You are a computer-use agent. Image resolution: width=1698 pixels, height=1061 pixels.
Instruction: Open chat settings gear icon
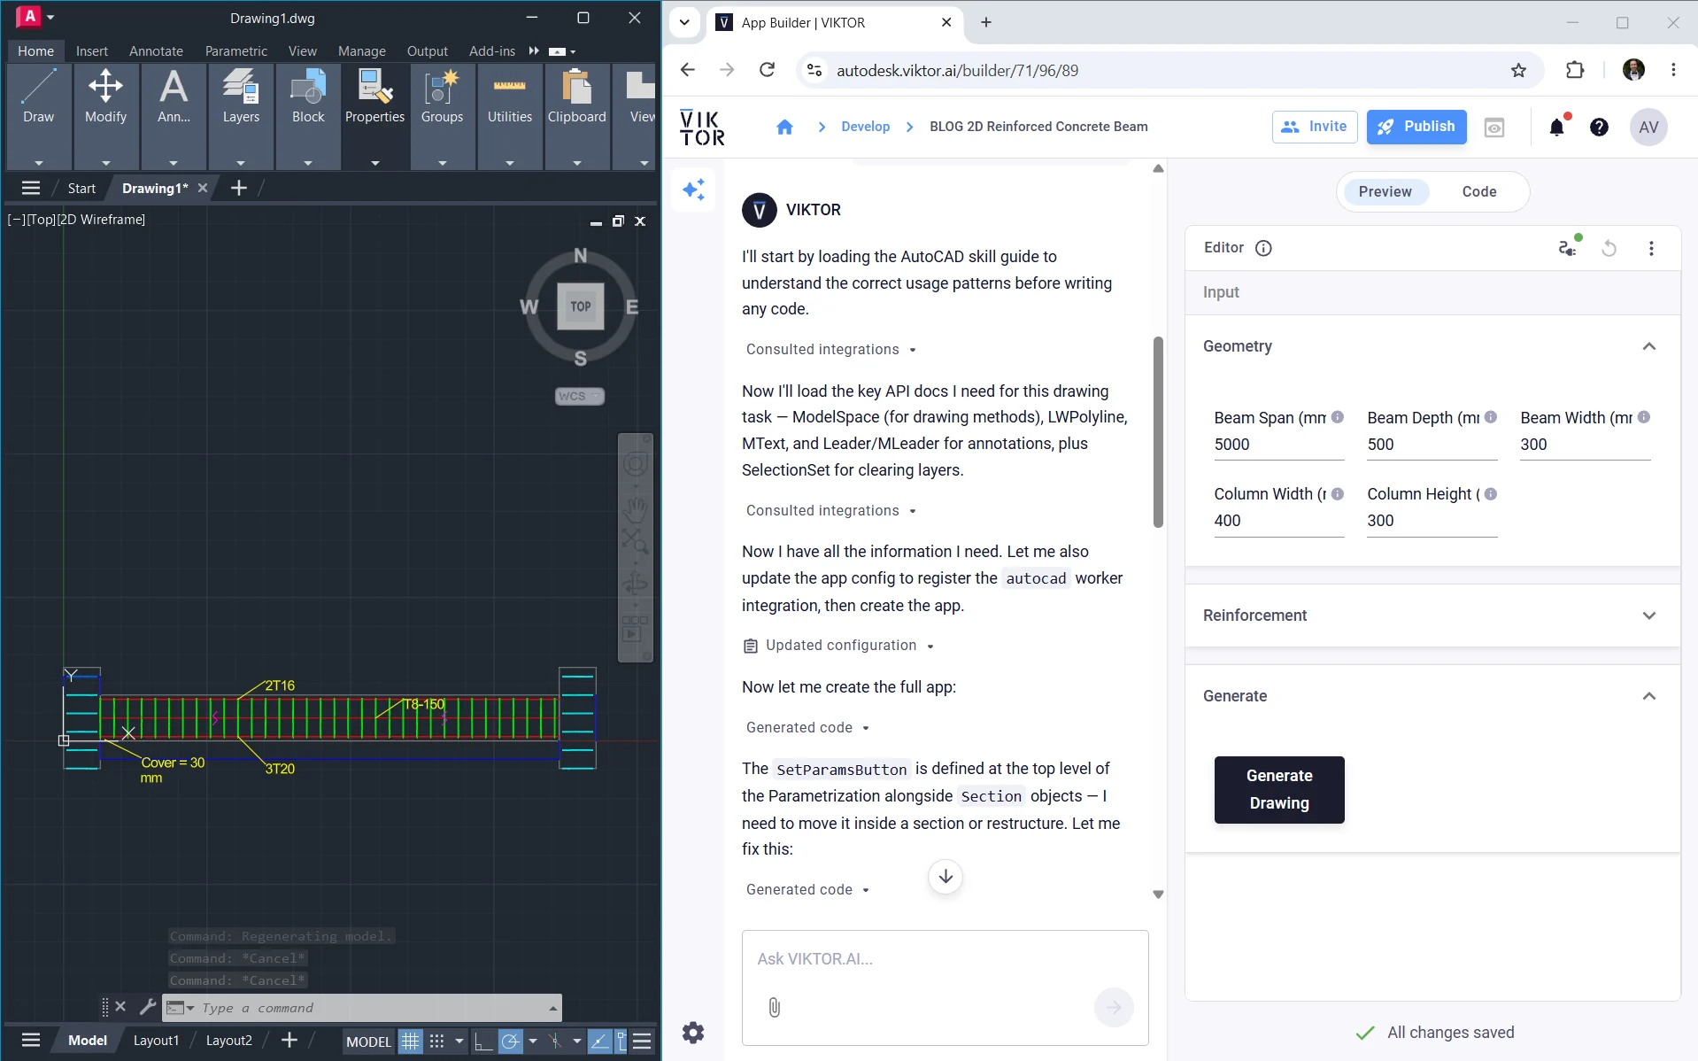point(693,1033)
